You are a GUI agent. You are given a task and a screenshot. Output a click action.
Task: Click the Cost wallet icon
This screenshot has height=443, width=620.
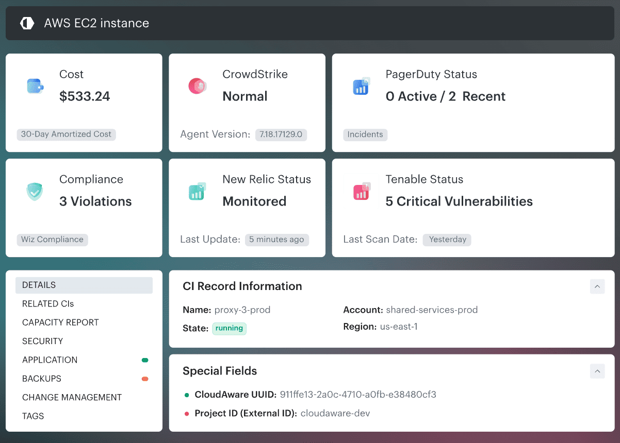pyautogui.click(x=35, y=86)
